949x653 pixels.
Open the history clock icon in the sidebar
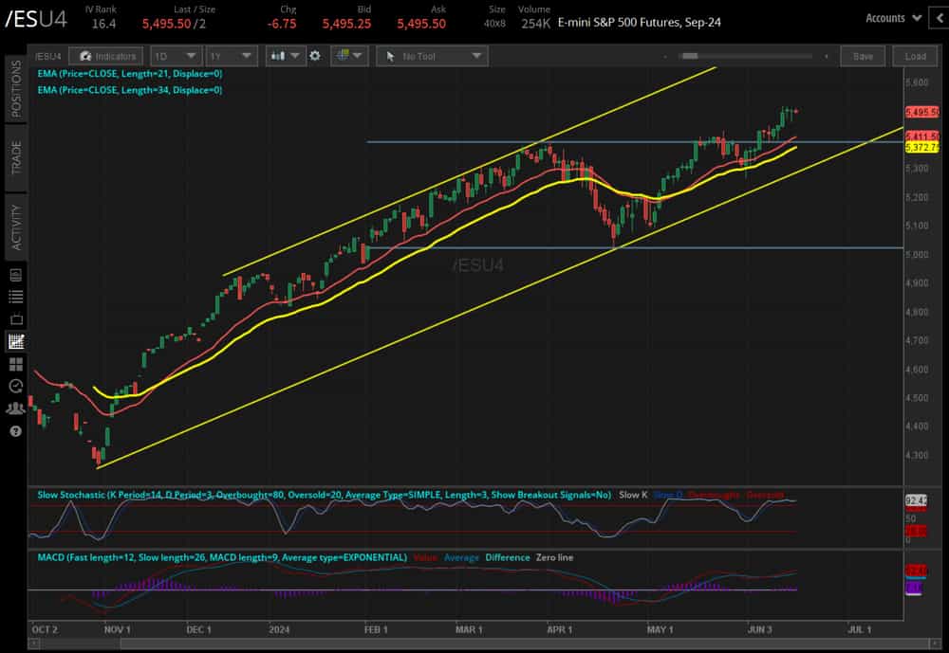point(13,386)
